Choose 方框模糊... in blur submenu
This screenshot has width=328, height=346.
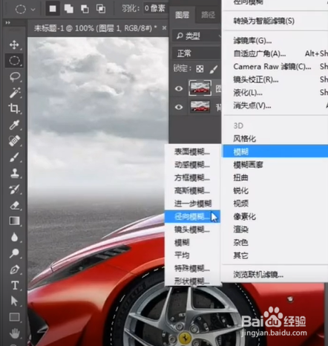(x=192, y=177)
